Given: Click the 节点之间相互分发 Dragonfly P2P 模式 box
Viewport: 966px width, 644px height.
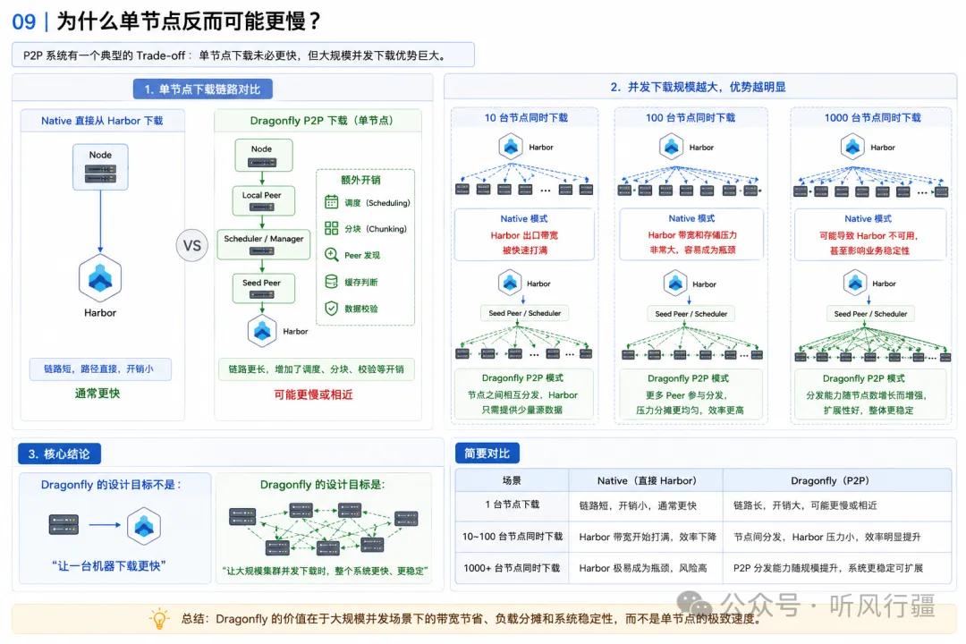Looking at the screenshot, I should tap(523, 394).
